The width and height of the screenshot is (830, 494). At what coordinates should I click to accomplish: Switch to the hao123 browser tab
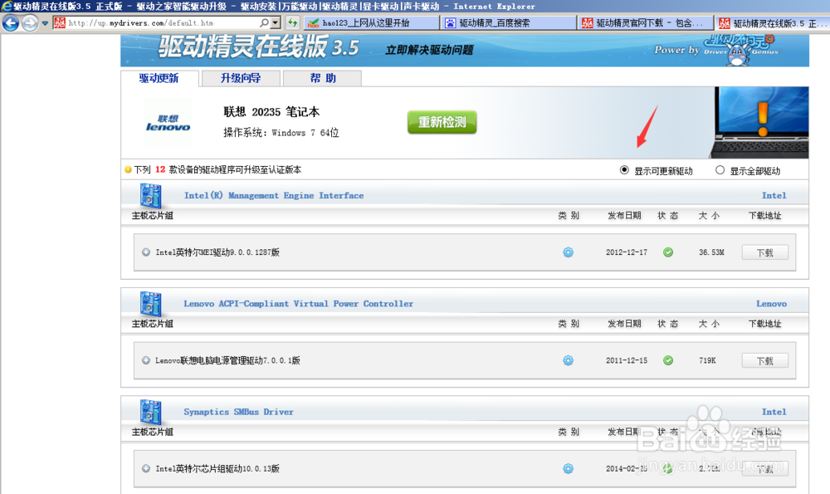(x=372, y=22)
